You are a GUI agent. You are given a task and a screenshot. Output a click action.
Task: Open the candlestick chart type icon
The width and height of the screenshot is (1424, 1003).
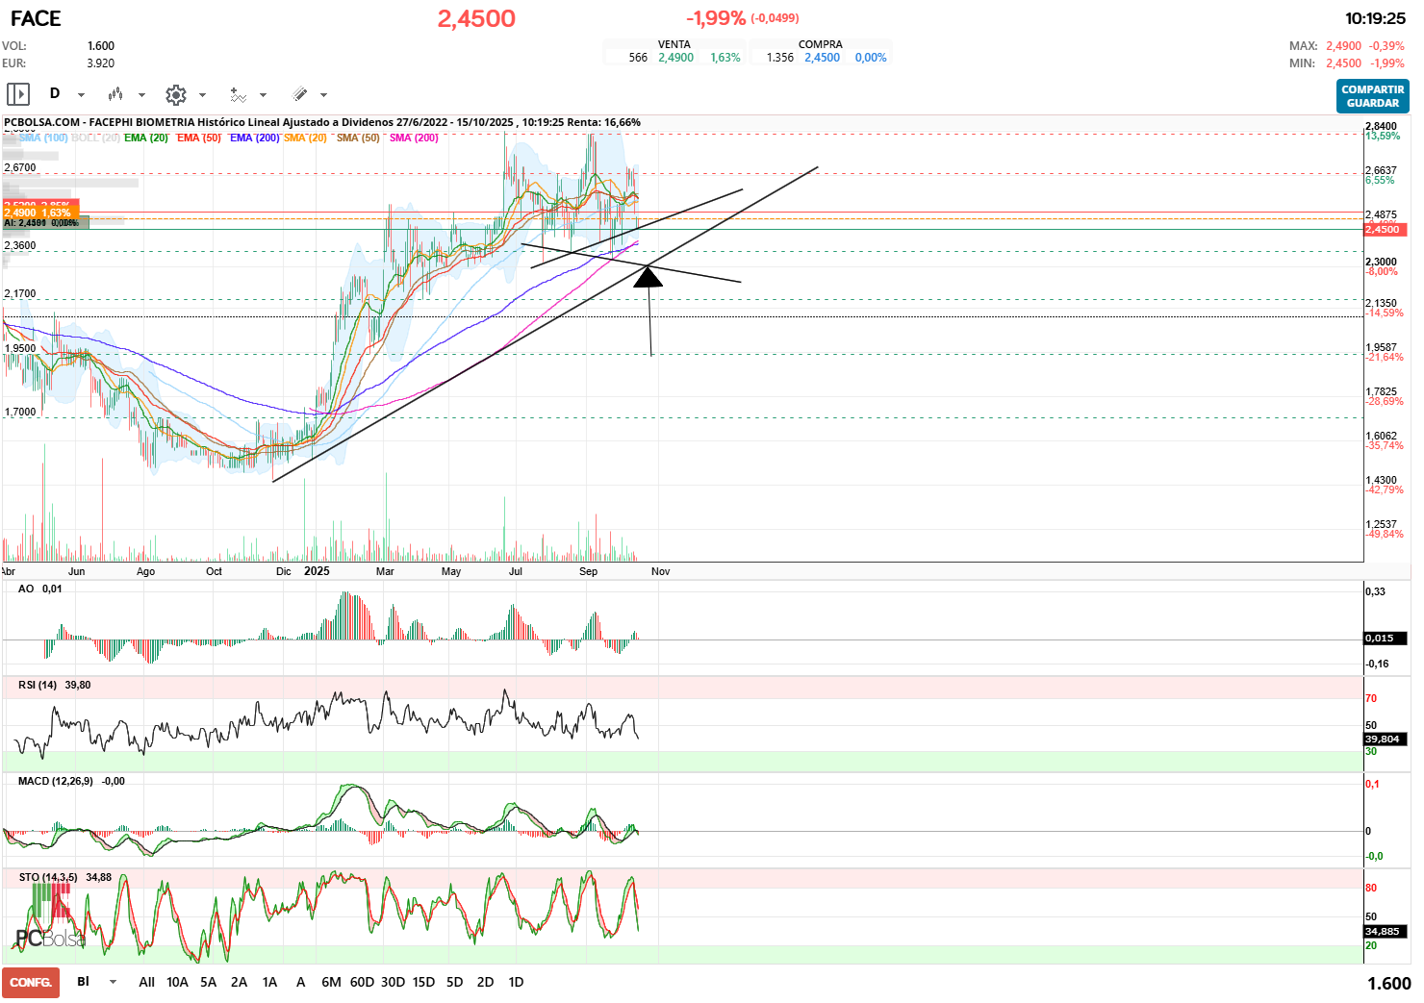115,94
